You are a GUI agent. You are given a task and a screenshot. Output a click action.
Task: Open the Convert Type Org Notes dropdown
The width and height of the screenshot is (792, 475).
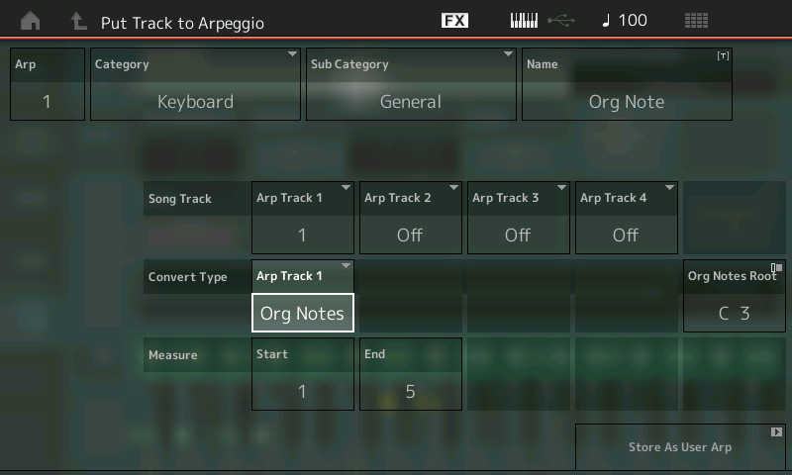(x=303, y=296)
